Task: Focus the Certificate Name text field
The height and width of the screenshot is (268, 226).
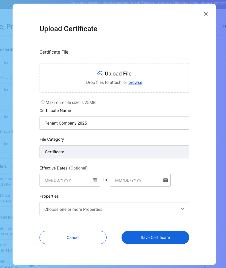Action: pyautogui.click(x=114, y=123)
